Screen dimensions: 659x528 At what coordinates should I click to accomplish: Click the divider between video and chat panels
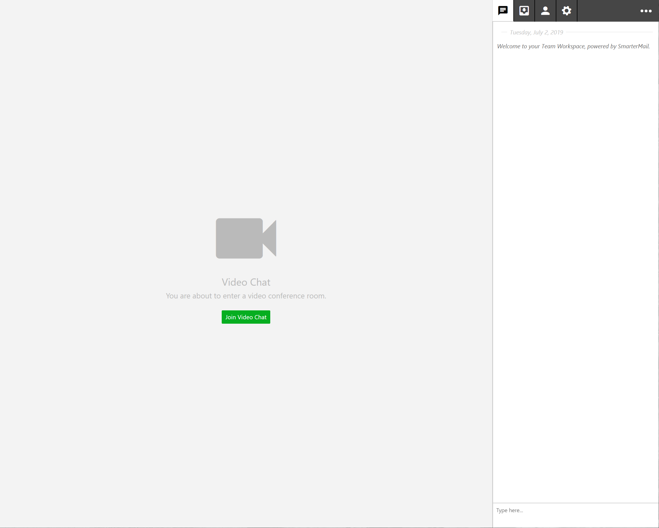click(x=493, y=263)
